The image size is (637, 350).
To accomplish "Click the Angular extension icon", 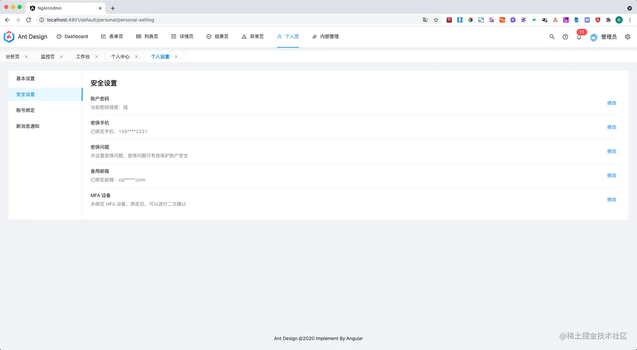I will pyautogui.click(x=598, y=20).
